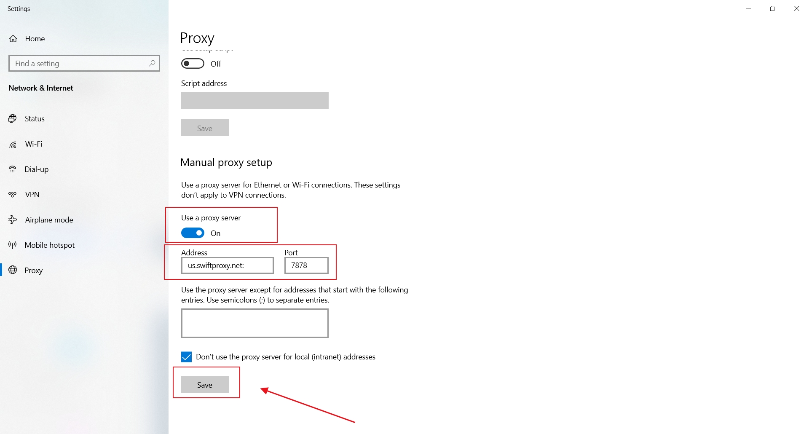Click the Dial-up icon
809x434 pixels.
coord(13,169)
